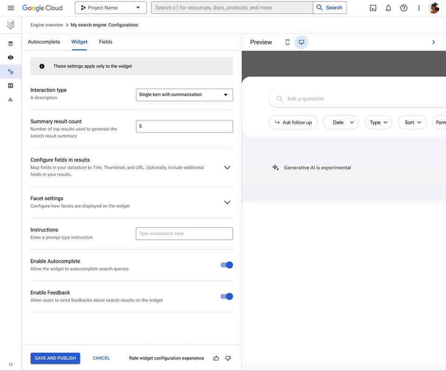Click the Cancel button
The height and width of the screenshot is (371, 446).
[x=101, y=358]
